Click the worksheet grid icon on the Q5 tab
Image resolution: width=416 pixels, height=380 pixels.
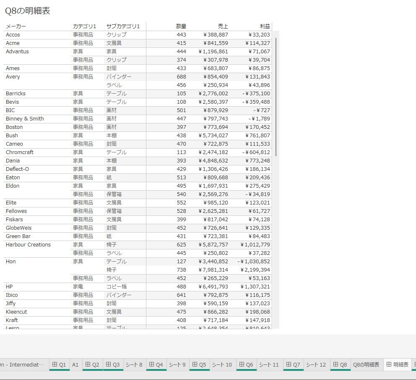(x=195, y=364)
